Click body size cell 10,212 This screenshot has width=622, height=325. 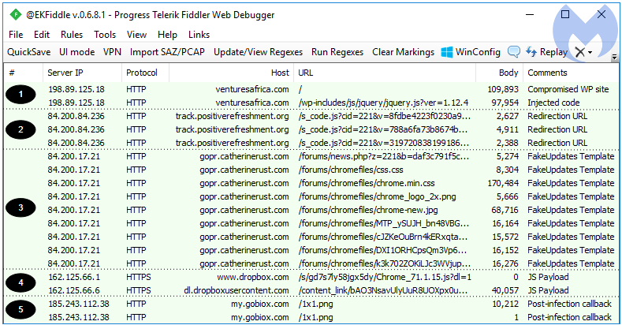(x=505, y=304)
